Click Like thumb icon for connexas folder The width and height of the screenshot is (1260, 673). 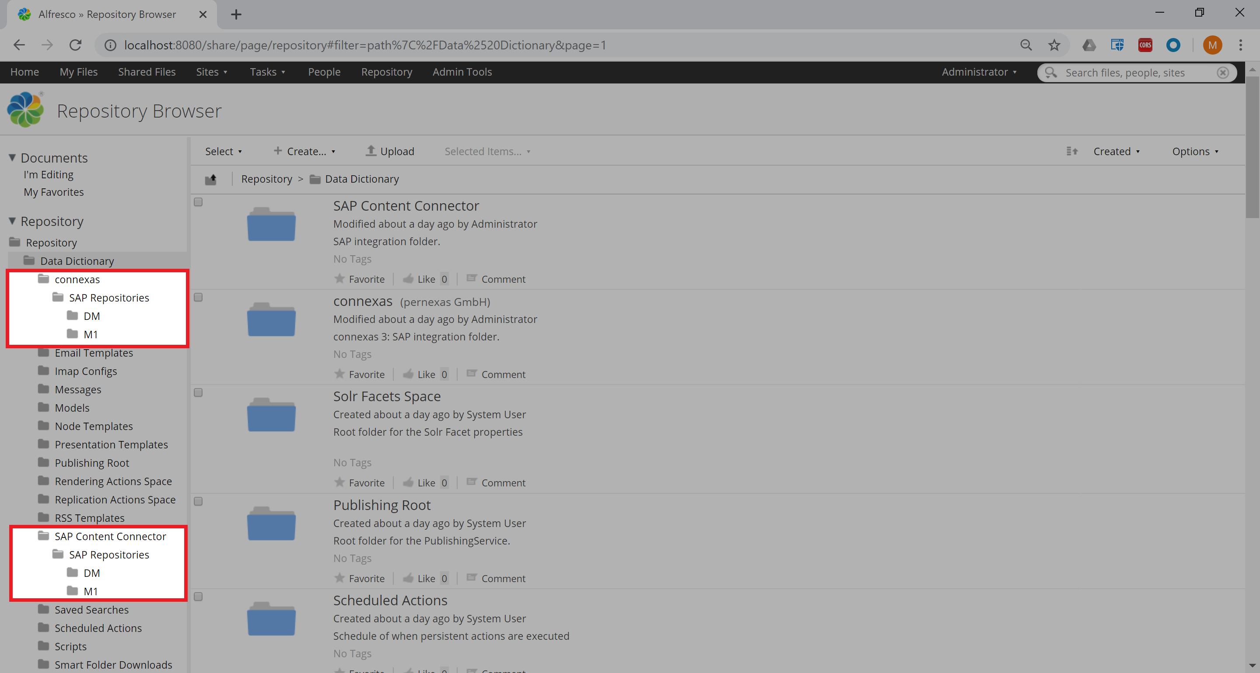pyautogui.click(x=408, y=375)
